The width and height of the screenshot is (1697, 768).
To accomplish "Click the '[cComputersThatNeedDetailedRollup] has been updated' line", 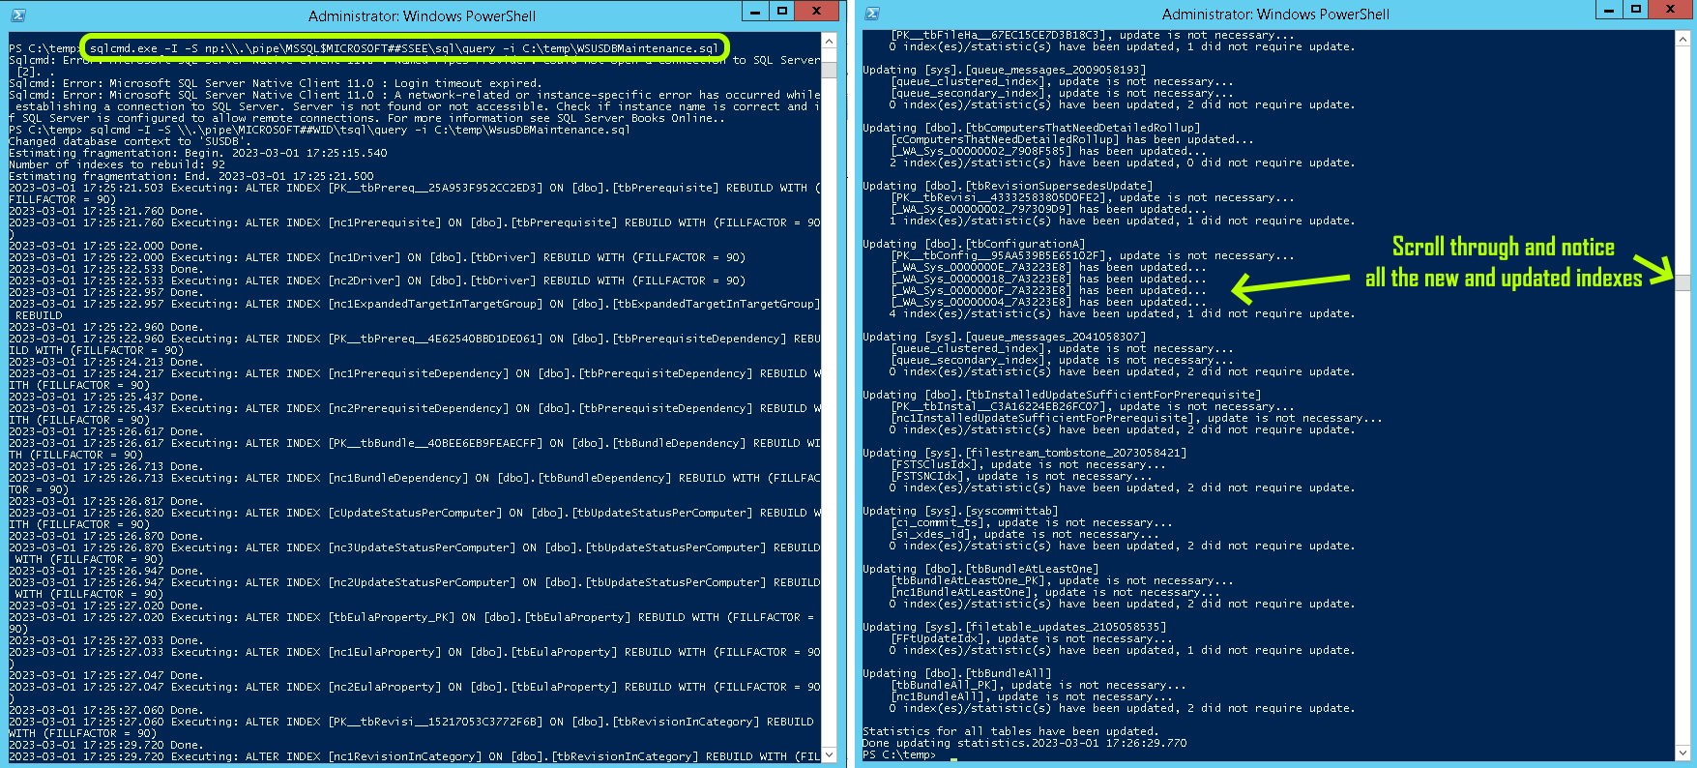I will pyautogui.click(x=1071, y=139).
